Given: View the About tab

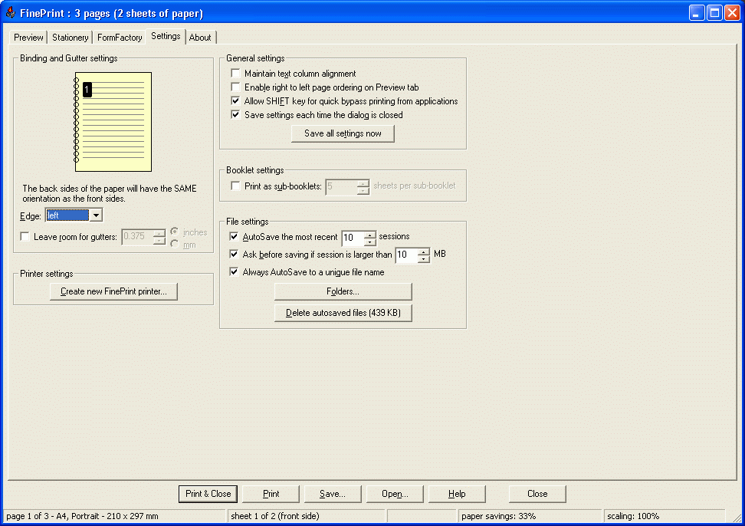Looking at the screenshot, I should point(200,37).
